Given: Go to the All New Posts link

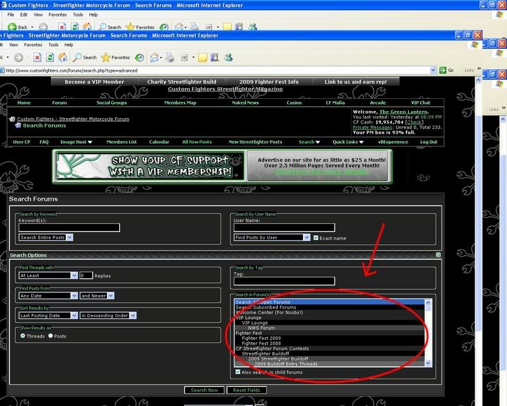Looking at the screenshot, I should [197, 142].
